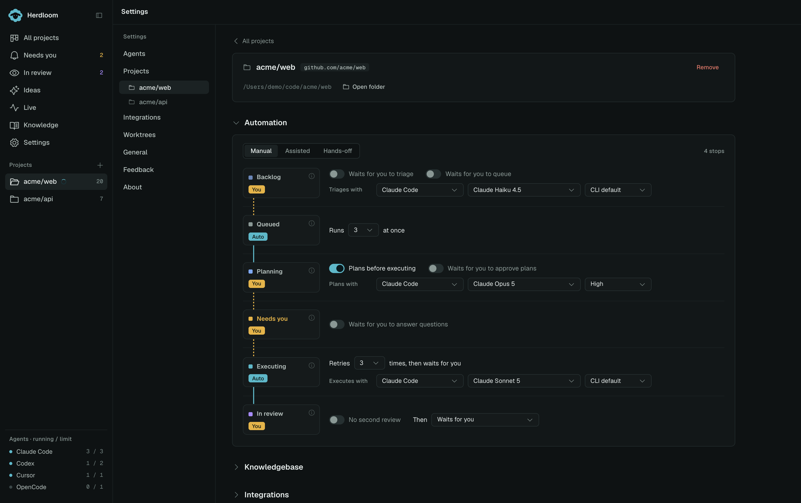Open Integrations in the settings menu
801x503 pixels.
pos(142,117)
